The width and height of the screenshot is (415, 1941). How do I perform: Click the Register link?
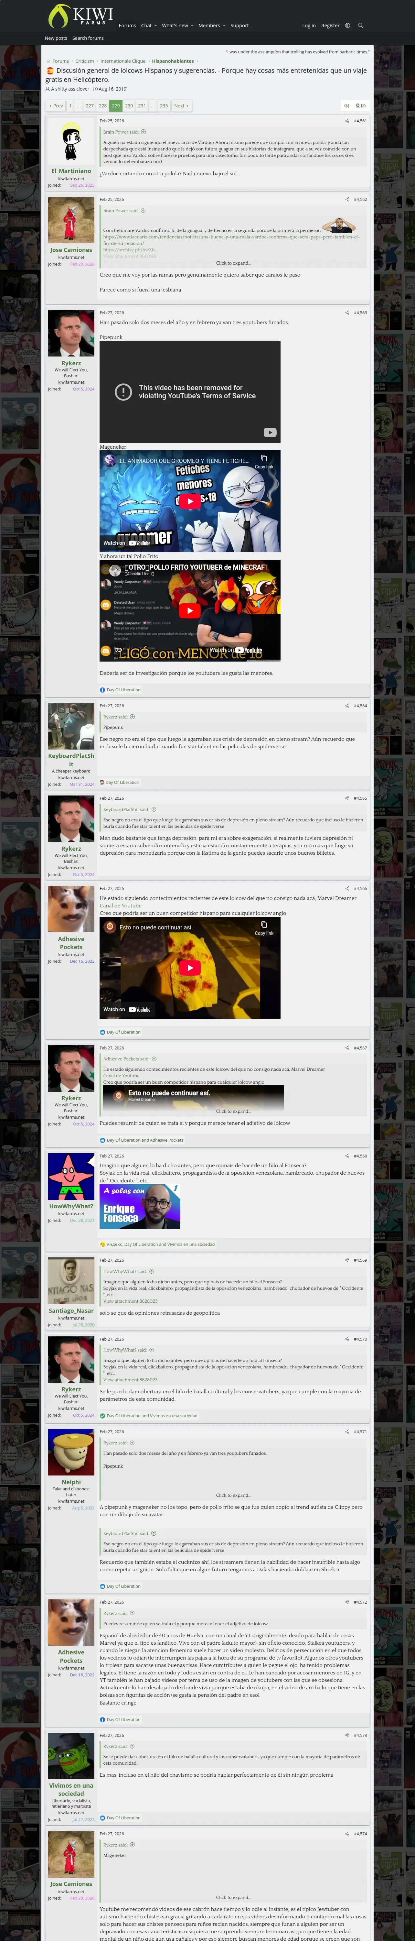[331, 26]
